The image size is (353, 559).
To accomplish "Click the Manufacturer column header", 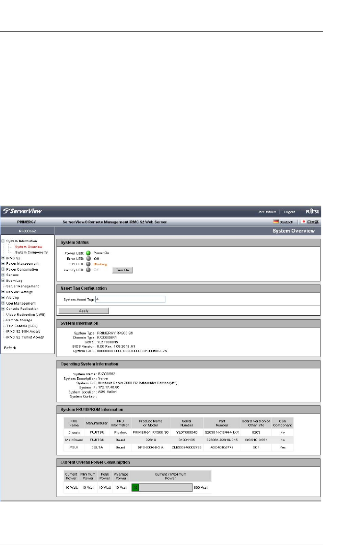I will coord(97,423).
